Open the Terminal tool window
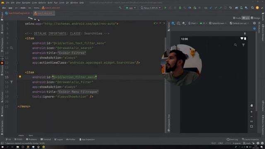This screenshot has height=149, width=265. [x=46, y=139]
